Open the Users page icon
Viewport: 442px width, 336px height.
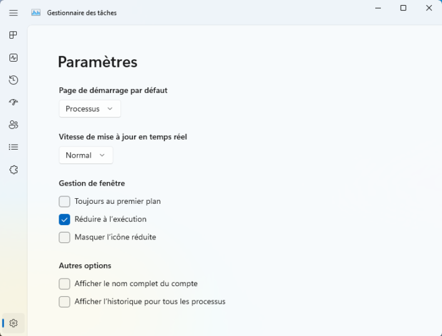coord(14,125)
